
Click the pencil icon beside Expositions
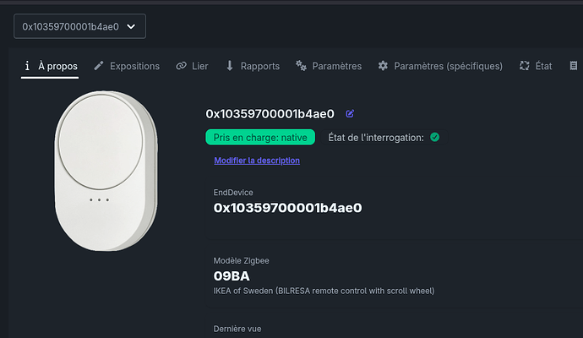coord(99,66)
